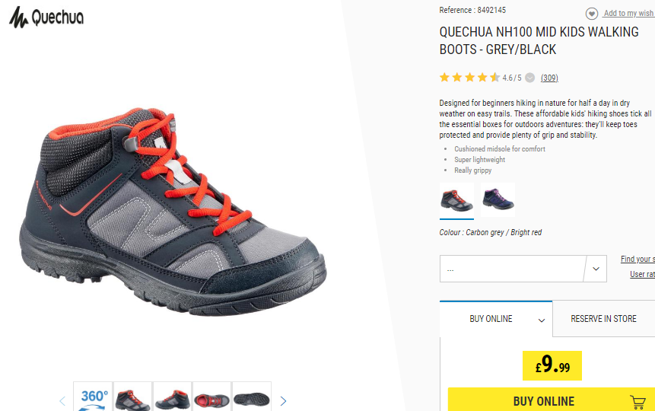Open the 309 reviews link
This screenshot has height=411, width=655.
pos(549,78)
